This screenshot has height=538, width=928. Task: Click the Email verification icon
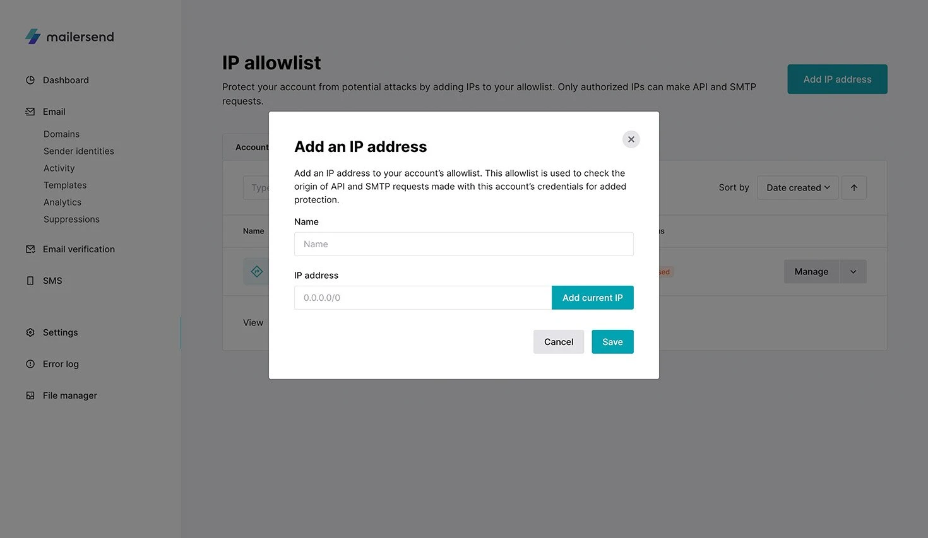pos(30,249)
